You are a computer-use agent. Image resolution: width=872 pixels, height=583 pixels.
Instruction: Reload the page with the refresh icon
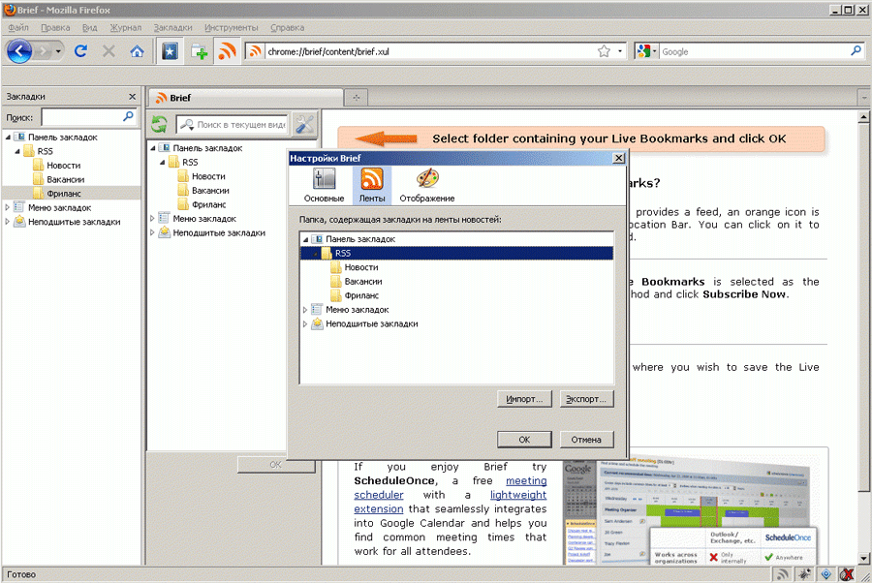click(x=80, y=51)
